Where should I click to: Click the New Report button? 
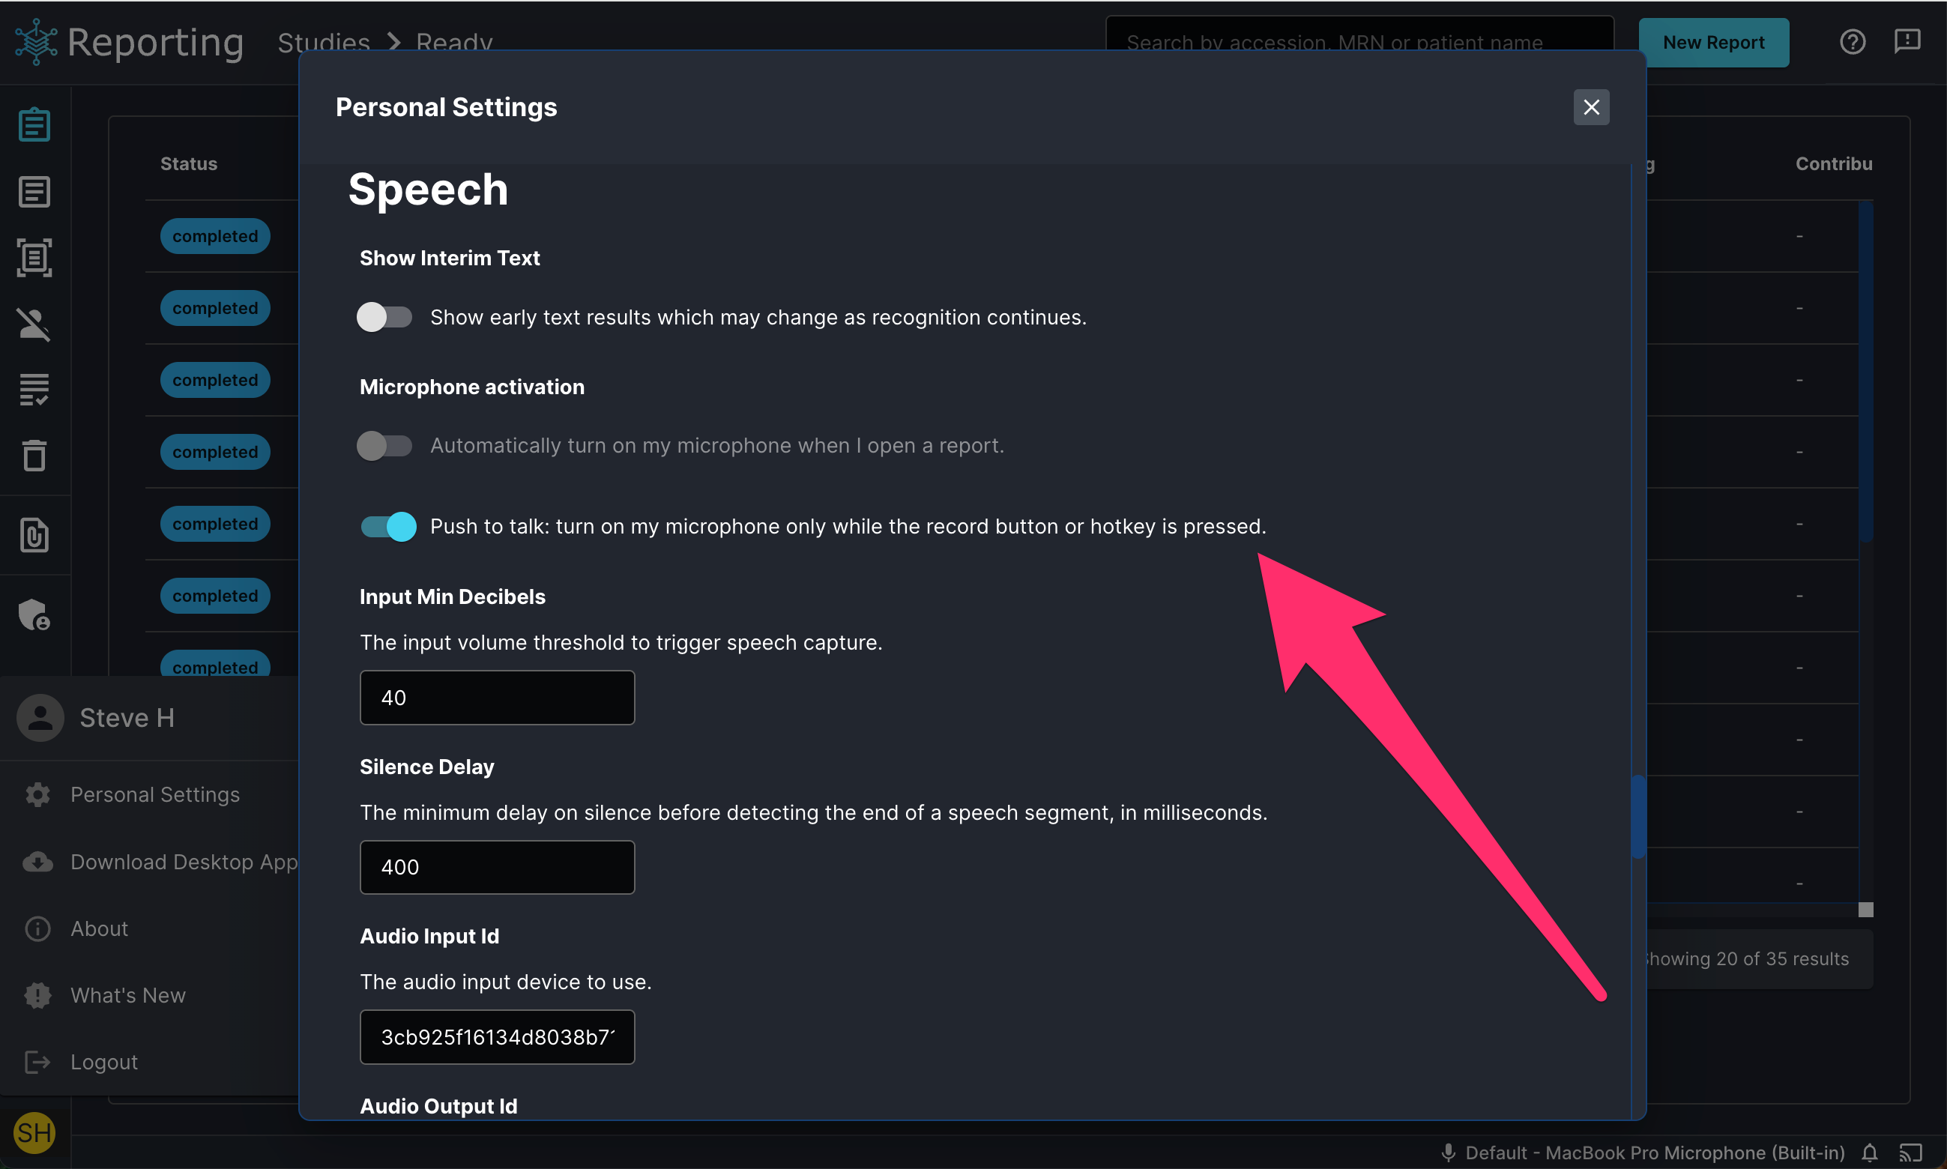[1713, 43]
